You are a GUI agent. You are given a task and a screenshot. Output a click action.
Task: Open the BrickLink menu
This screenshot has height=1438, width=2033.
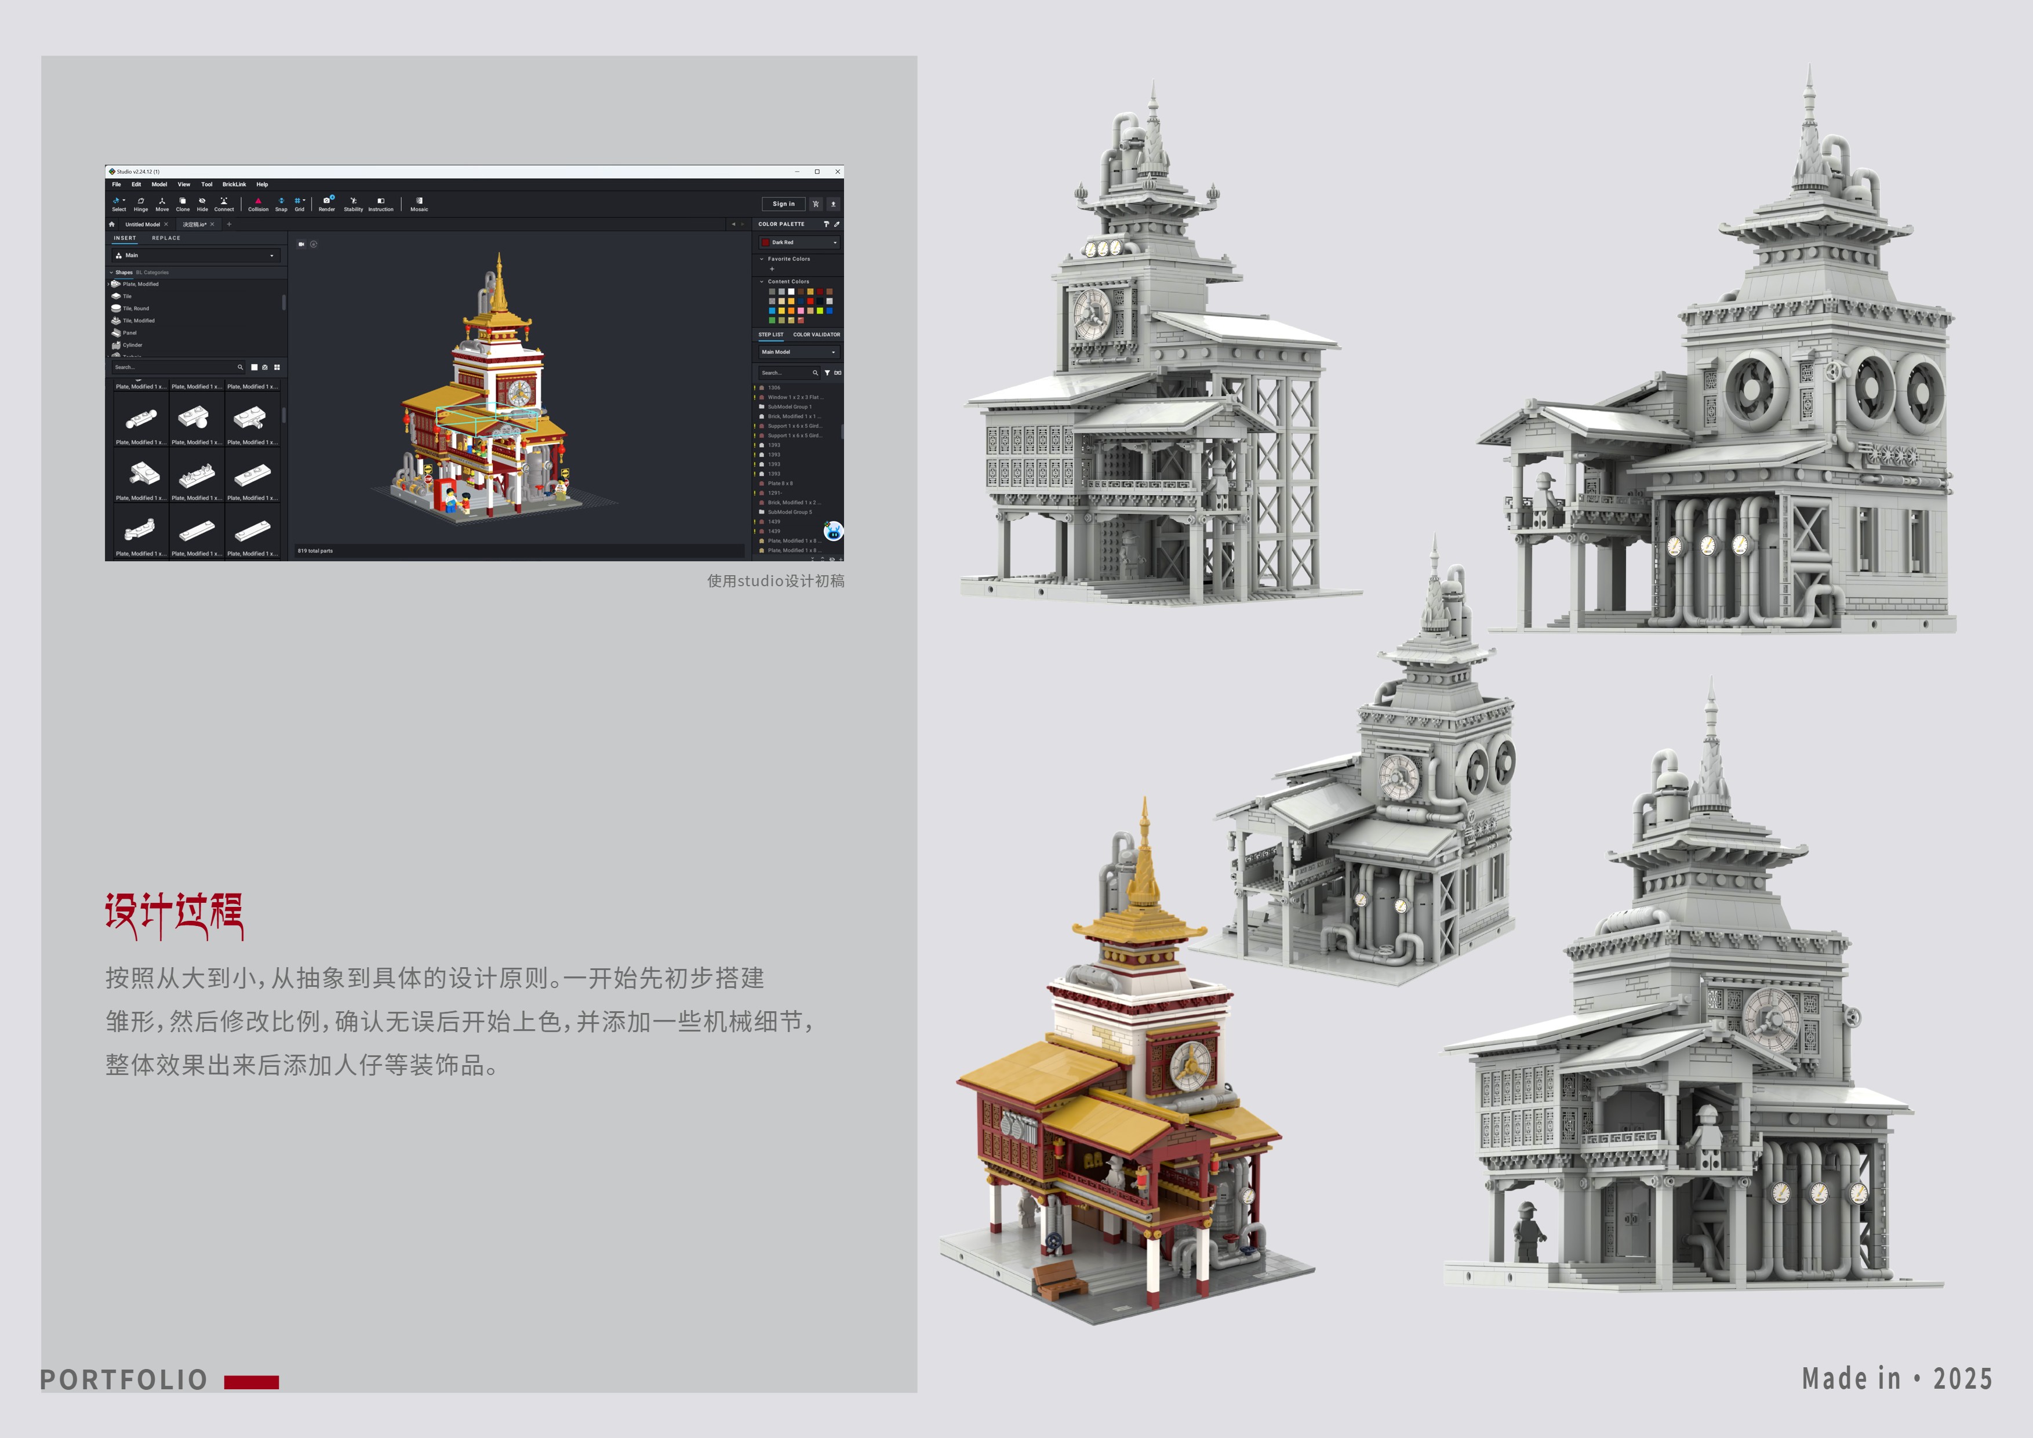[234, 185]
